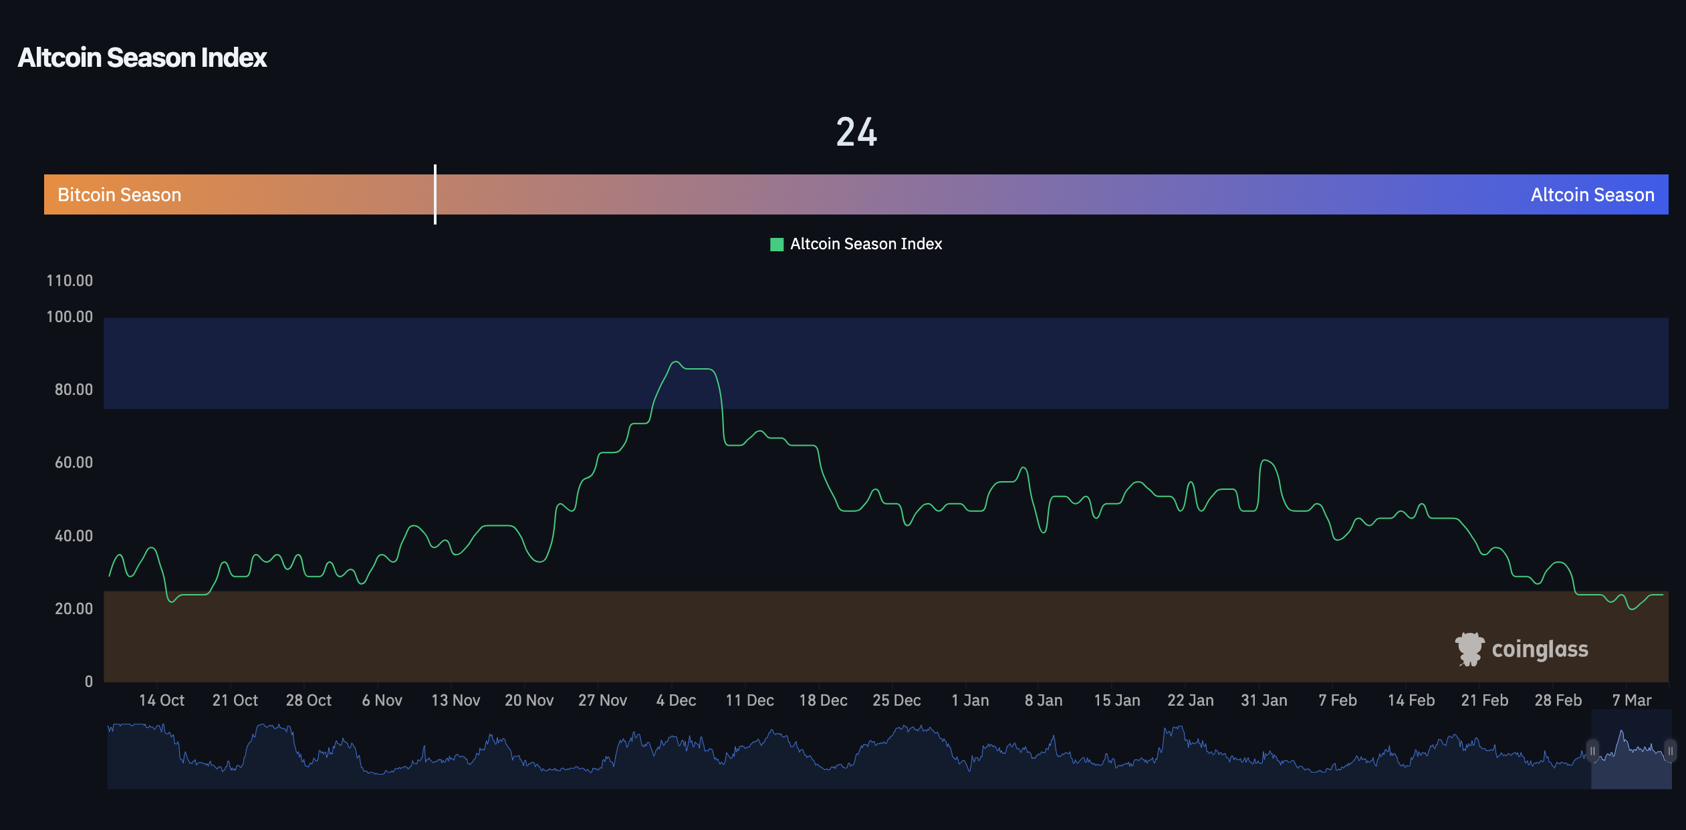Click the left handle of the range navigator
The image size is (1686, 830).
tap(1592, 750)
